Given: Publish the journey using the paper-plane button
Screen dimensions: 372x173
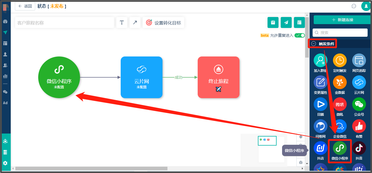Looking at the screenshot, I should coord(286,22).
